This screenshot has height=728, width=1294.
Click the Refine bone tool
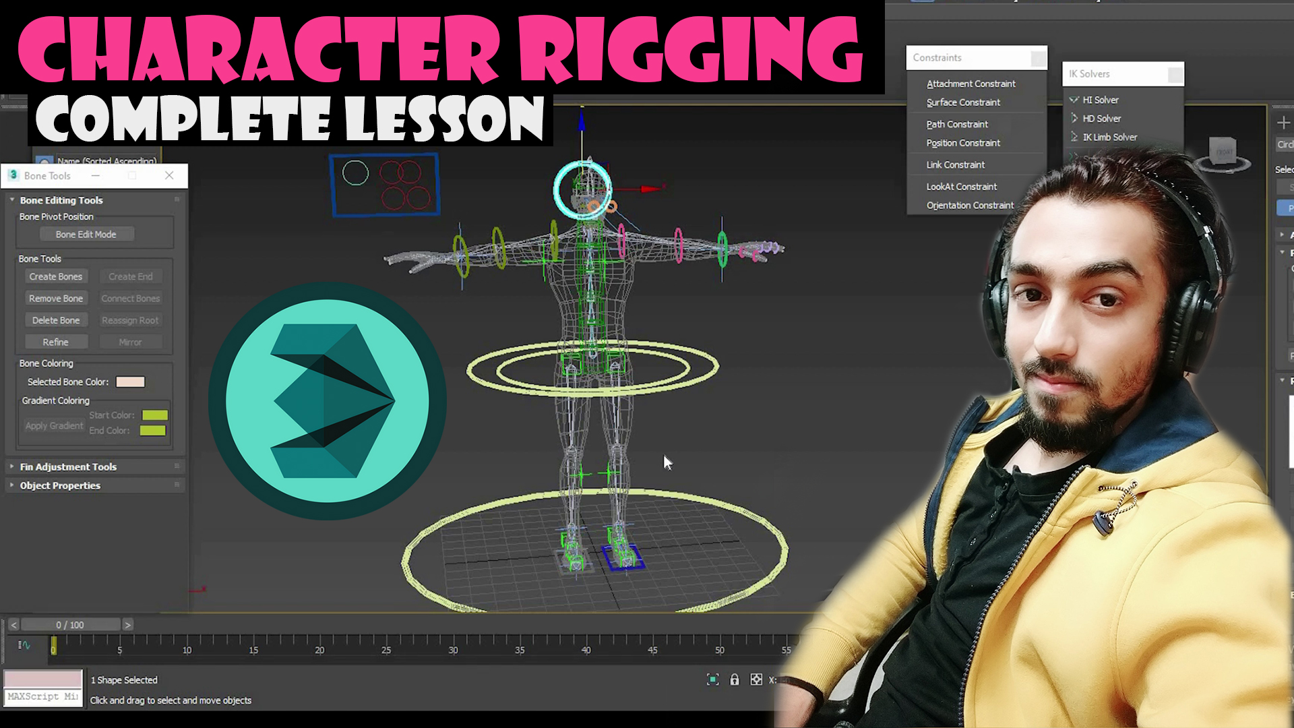pos(55,340)
